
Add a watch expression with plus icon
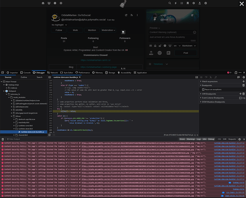point(244,82)
